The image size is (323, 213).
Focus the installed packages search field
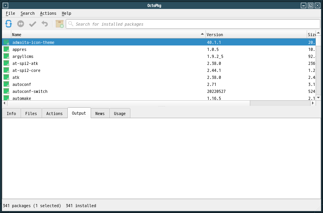click(x=193, y=24)
